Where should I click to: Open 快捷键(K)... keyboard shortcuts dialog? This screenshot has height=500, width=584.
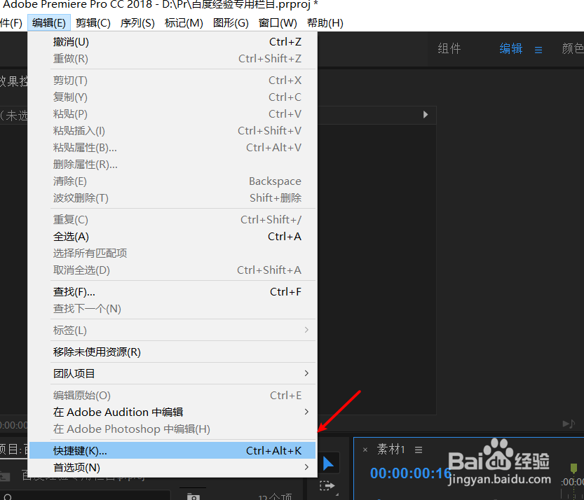tap(172, 450)
